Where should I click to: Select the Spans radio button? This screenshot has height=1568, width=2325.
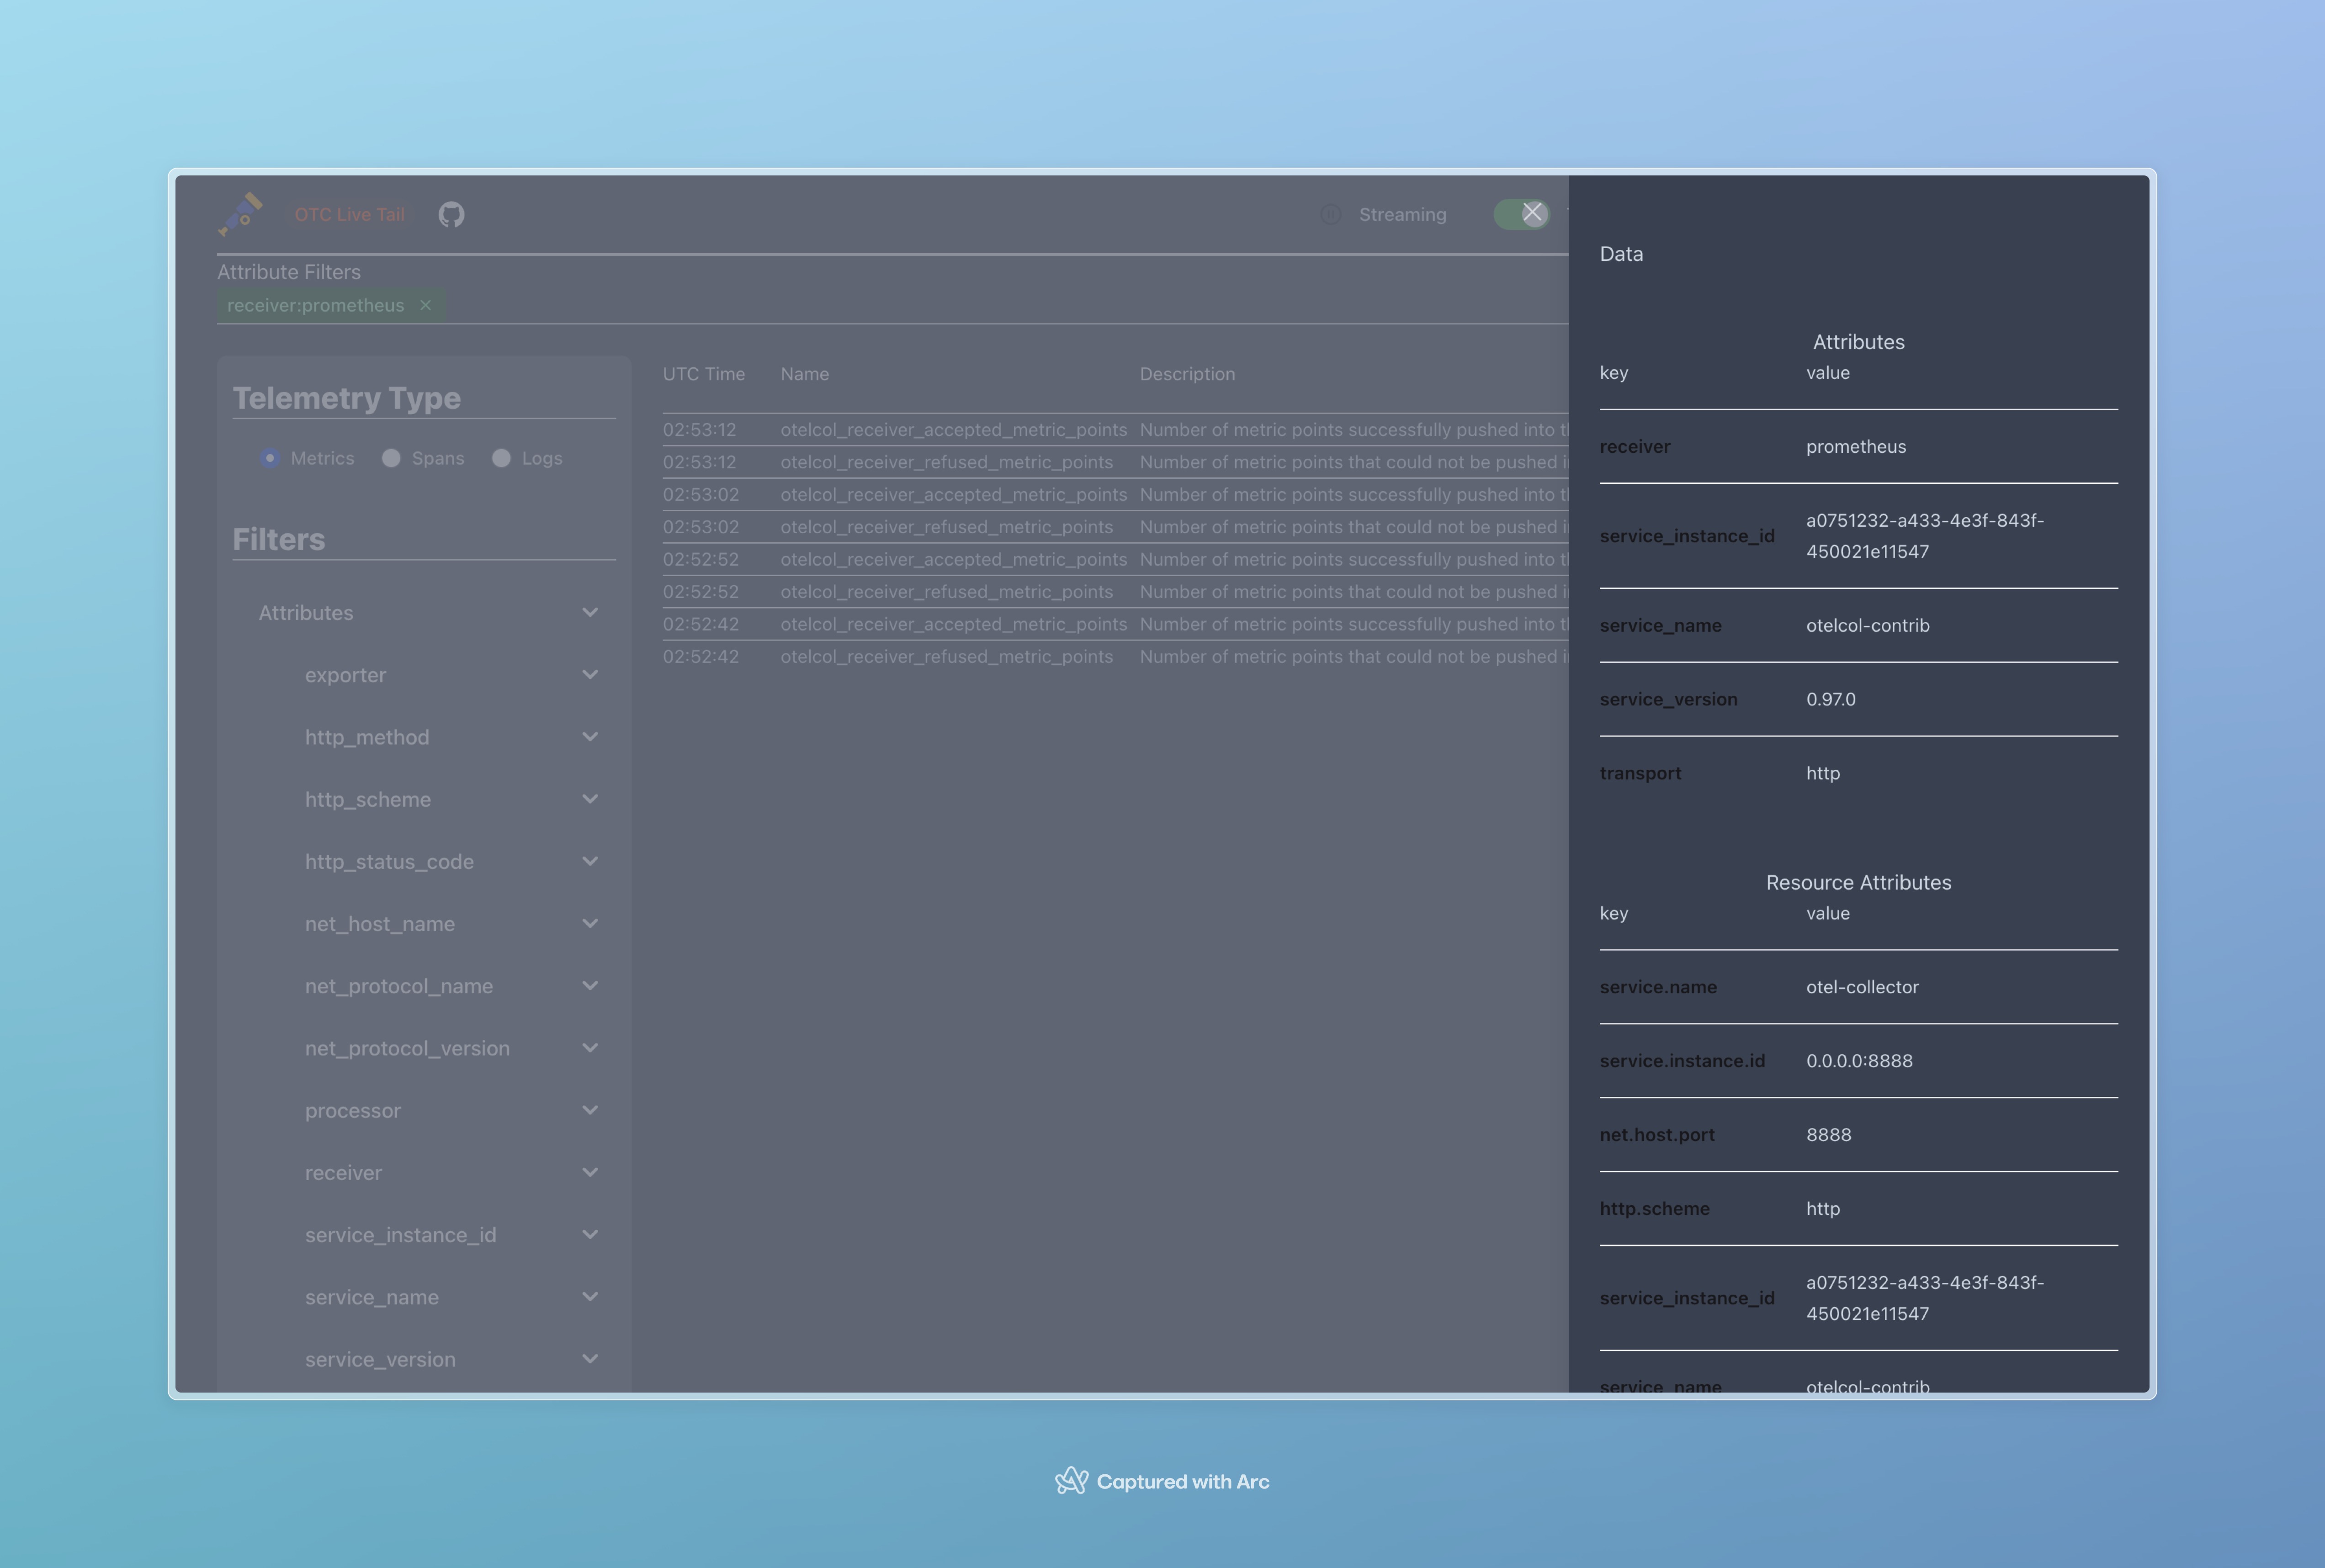point(391,458)
